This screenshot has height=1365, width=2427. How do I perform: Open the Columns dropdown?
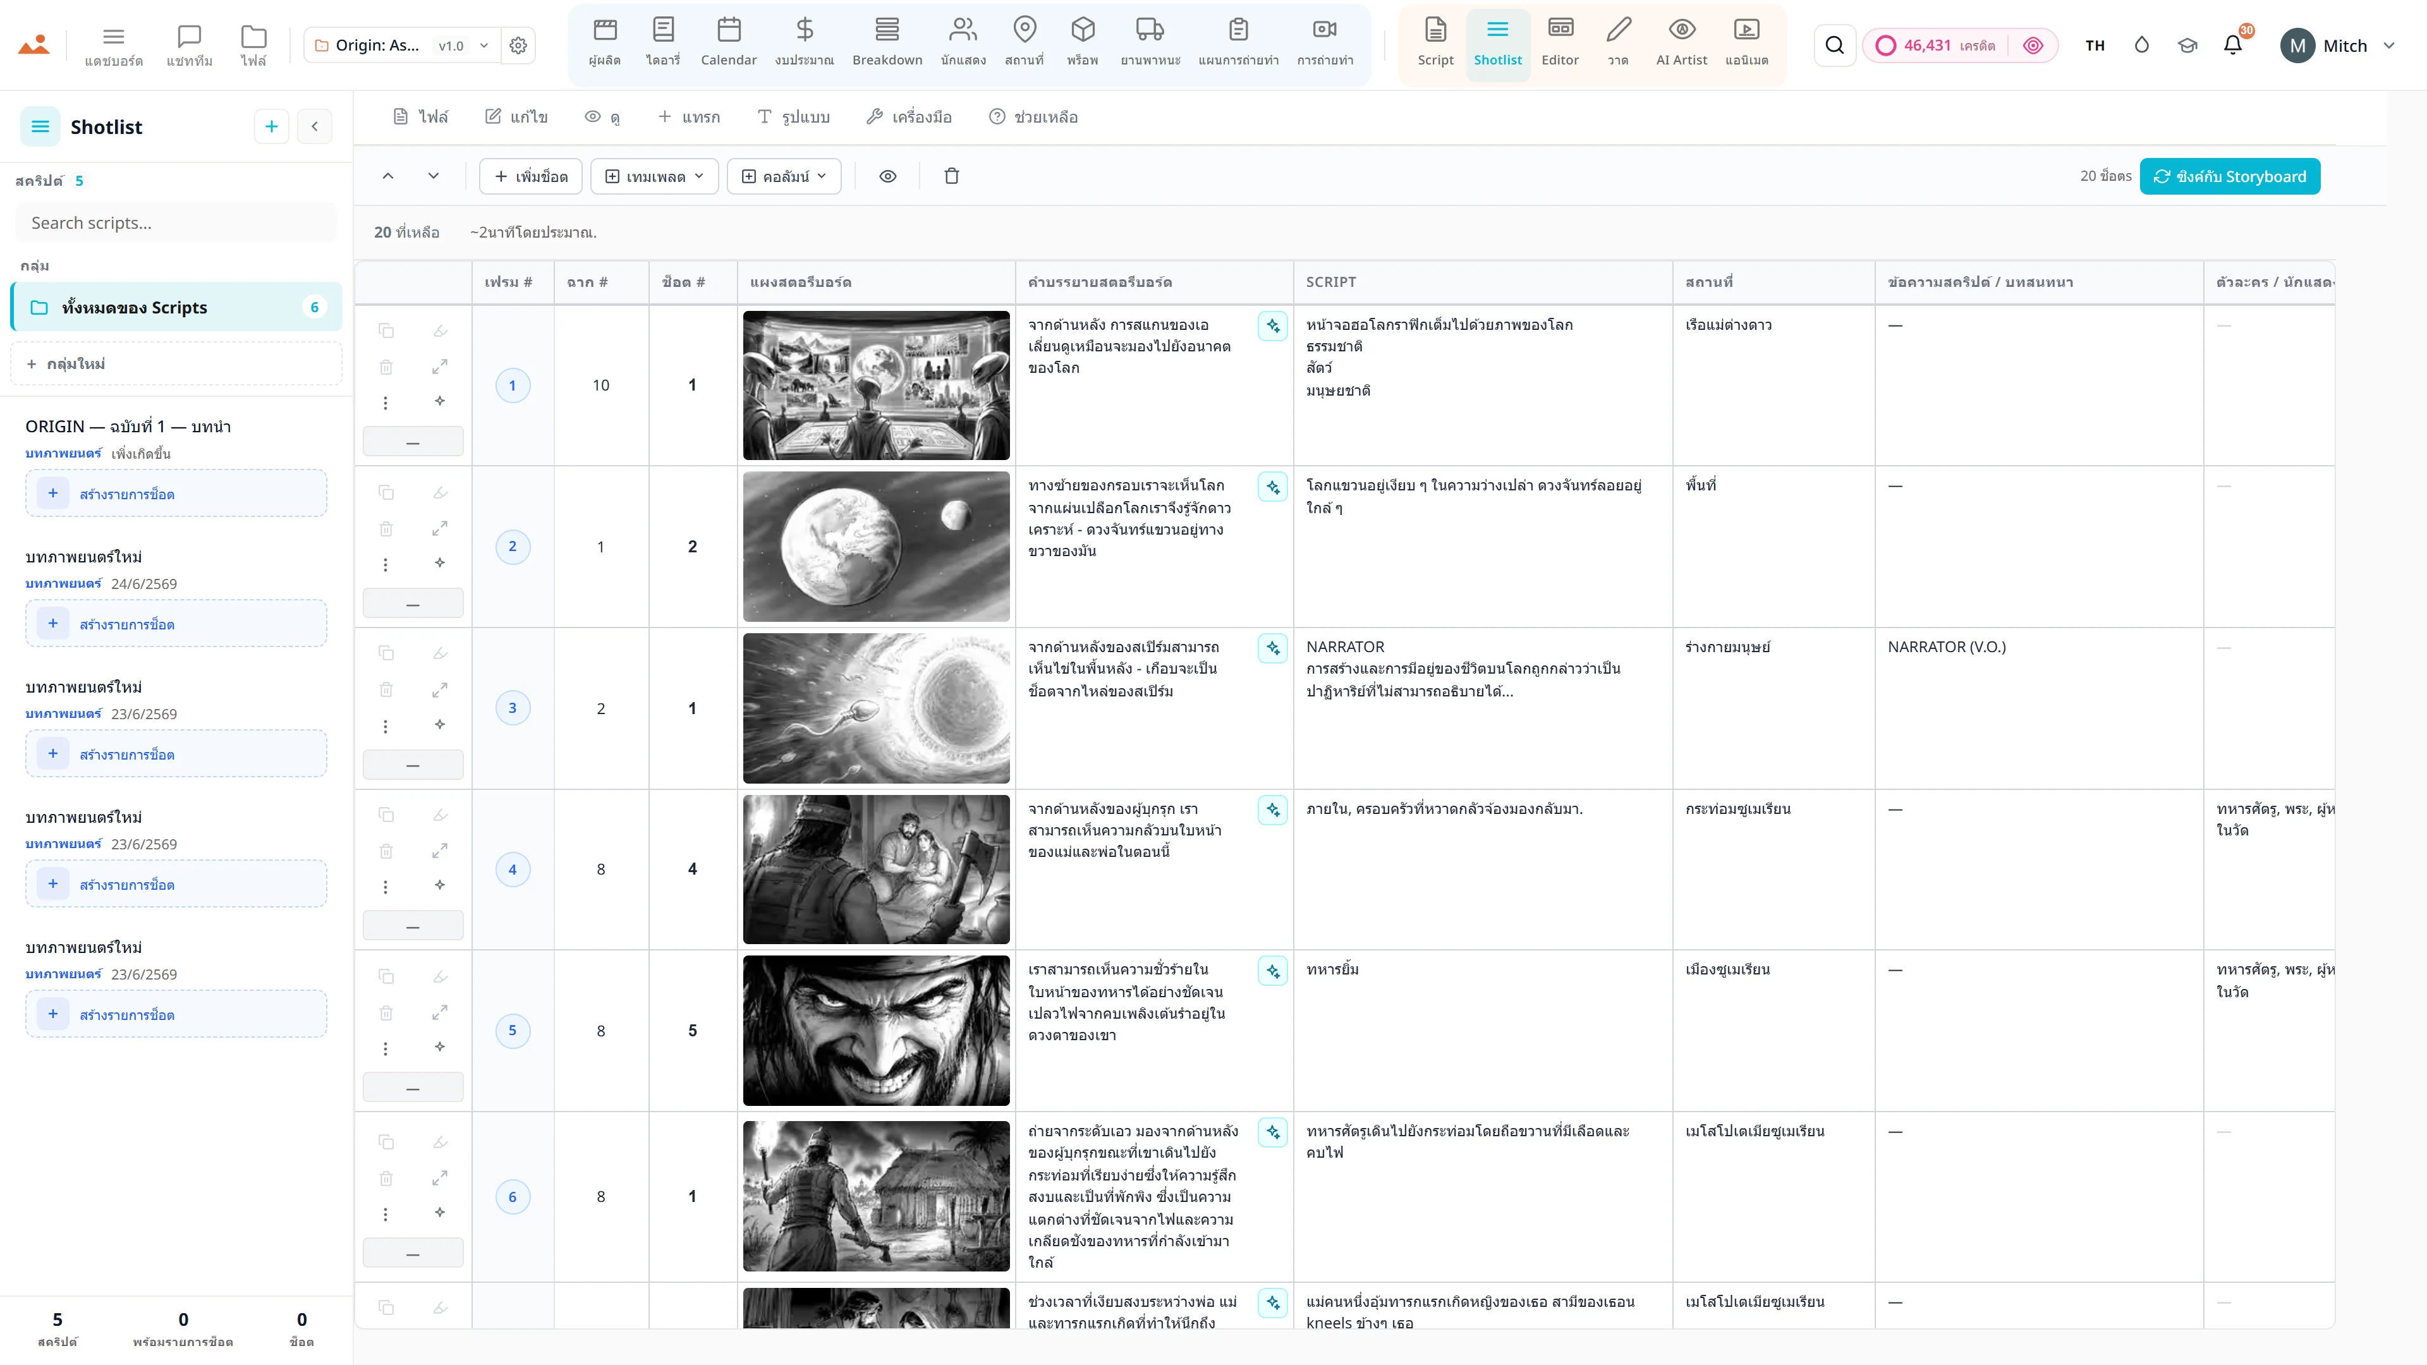[784, 176]
